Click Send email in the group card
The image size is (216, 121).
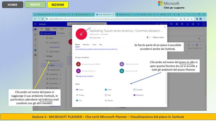click(x=95, y=37)
